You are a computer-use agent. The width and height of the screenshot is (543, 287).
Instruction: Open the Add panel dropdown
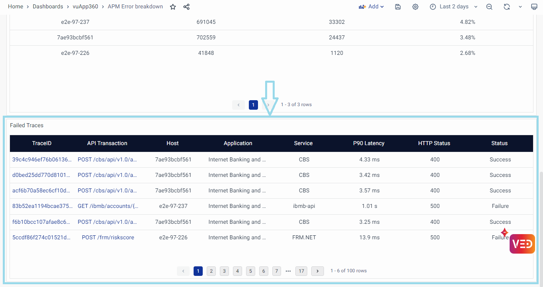(371, 7)
